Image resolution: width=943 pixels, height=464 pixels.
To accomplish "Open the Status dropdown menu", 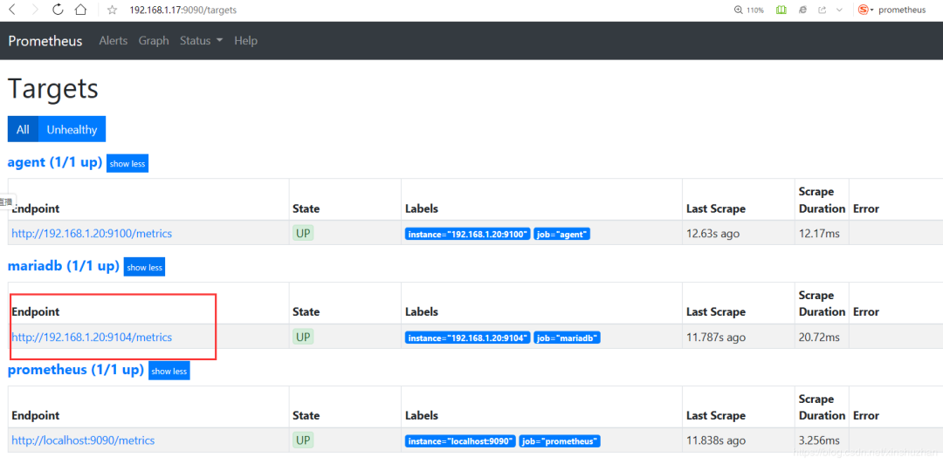I will pos(201,40).
